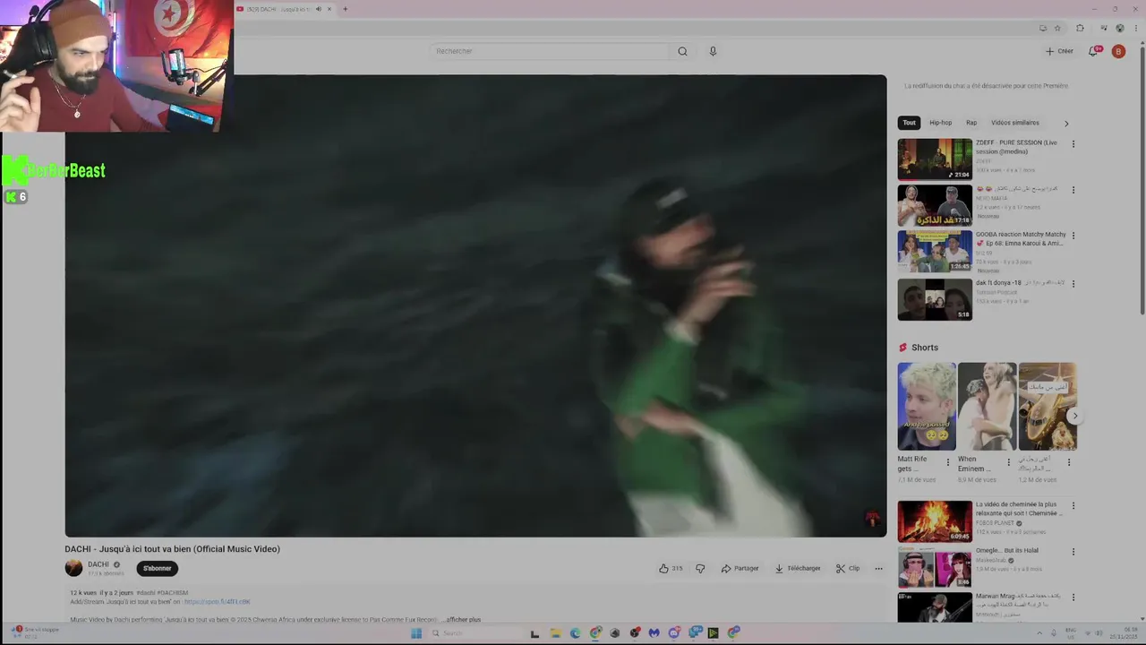
Task: Open GOOBA reaction Matchy Matchy video
Action: (935, 252)
